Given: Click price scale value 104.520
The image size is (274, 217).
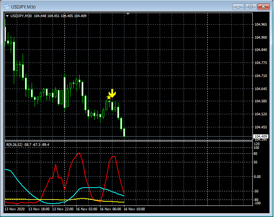Looking at the screenshot, I should point(261,114).
